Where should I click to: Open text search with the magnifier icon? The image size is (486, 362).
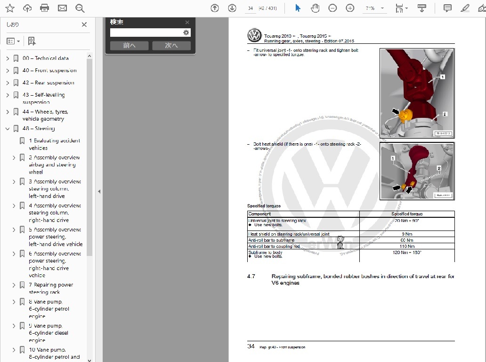click(x=80, y=8)
